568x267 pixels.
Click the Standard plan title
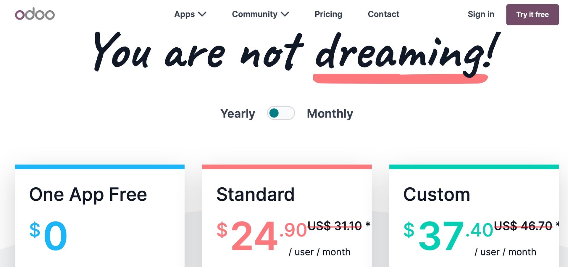click(256, 194)
